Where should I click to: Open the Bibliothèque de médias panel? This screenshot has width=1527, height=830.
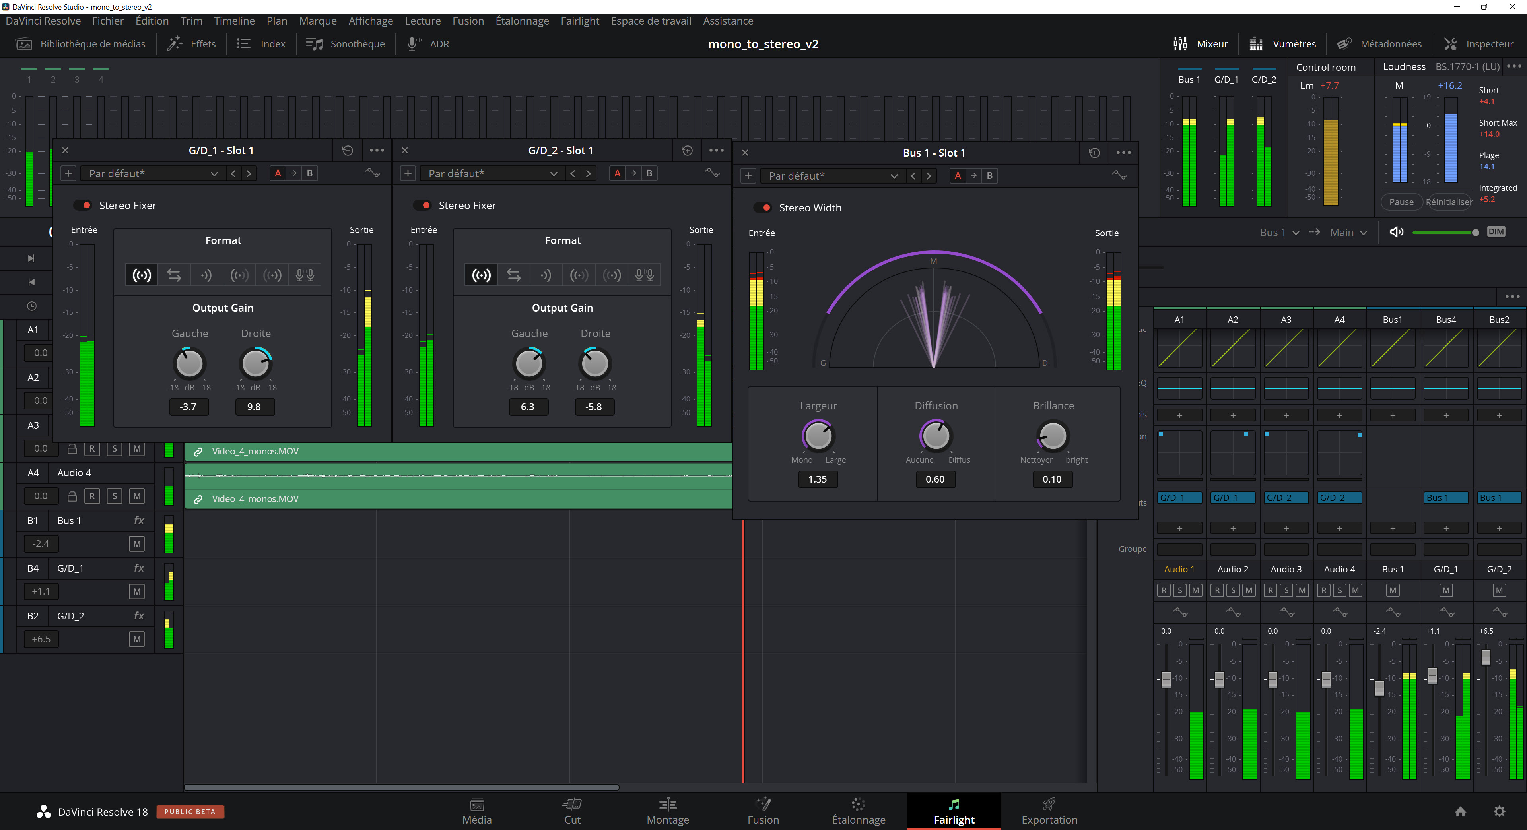(x=81, y=44)
